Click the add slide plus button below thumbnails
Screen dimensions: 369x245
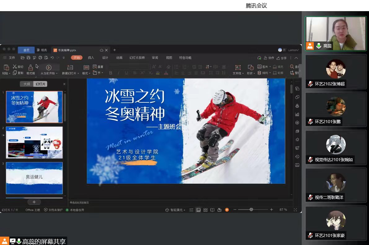pyautogui.click(x=34, y=202)
